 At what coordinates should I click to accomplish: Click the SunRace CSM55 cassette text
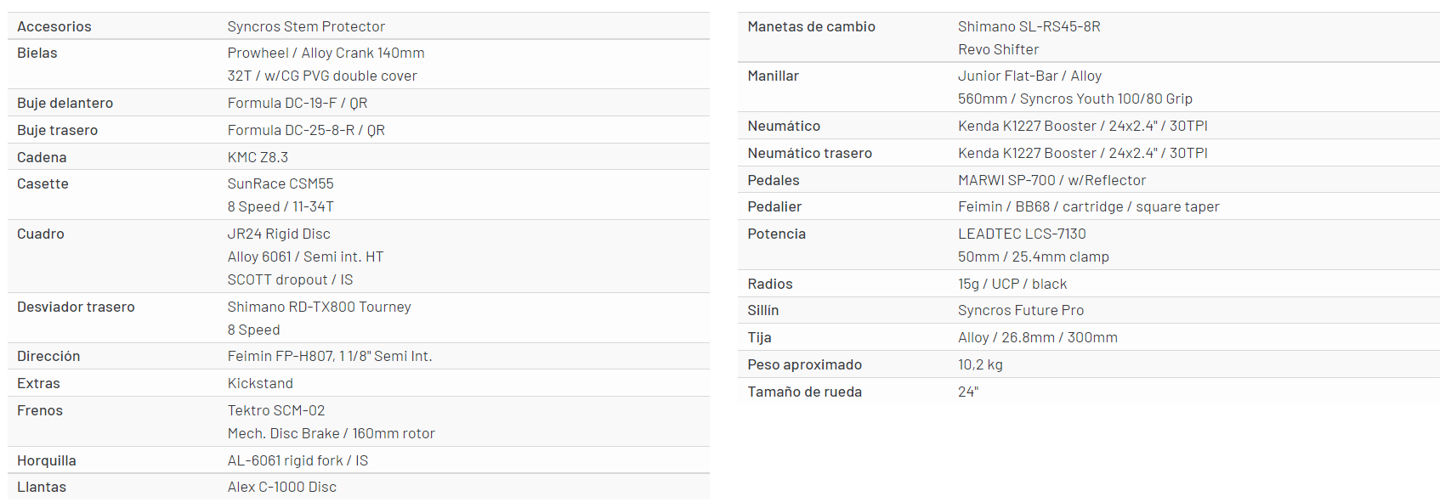point(281,183)
